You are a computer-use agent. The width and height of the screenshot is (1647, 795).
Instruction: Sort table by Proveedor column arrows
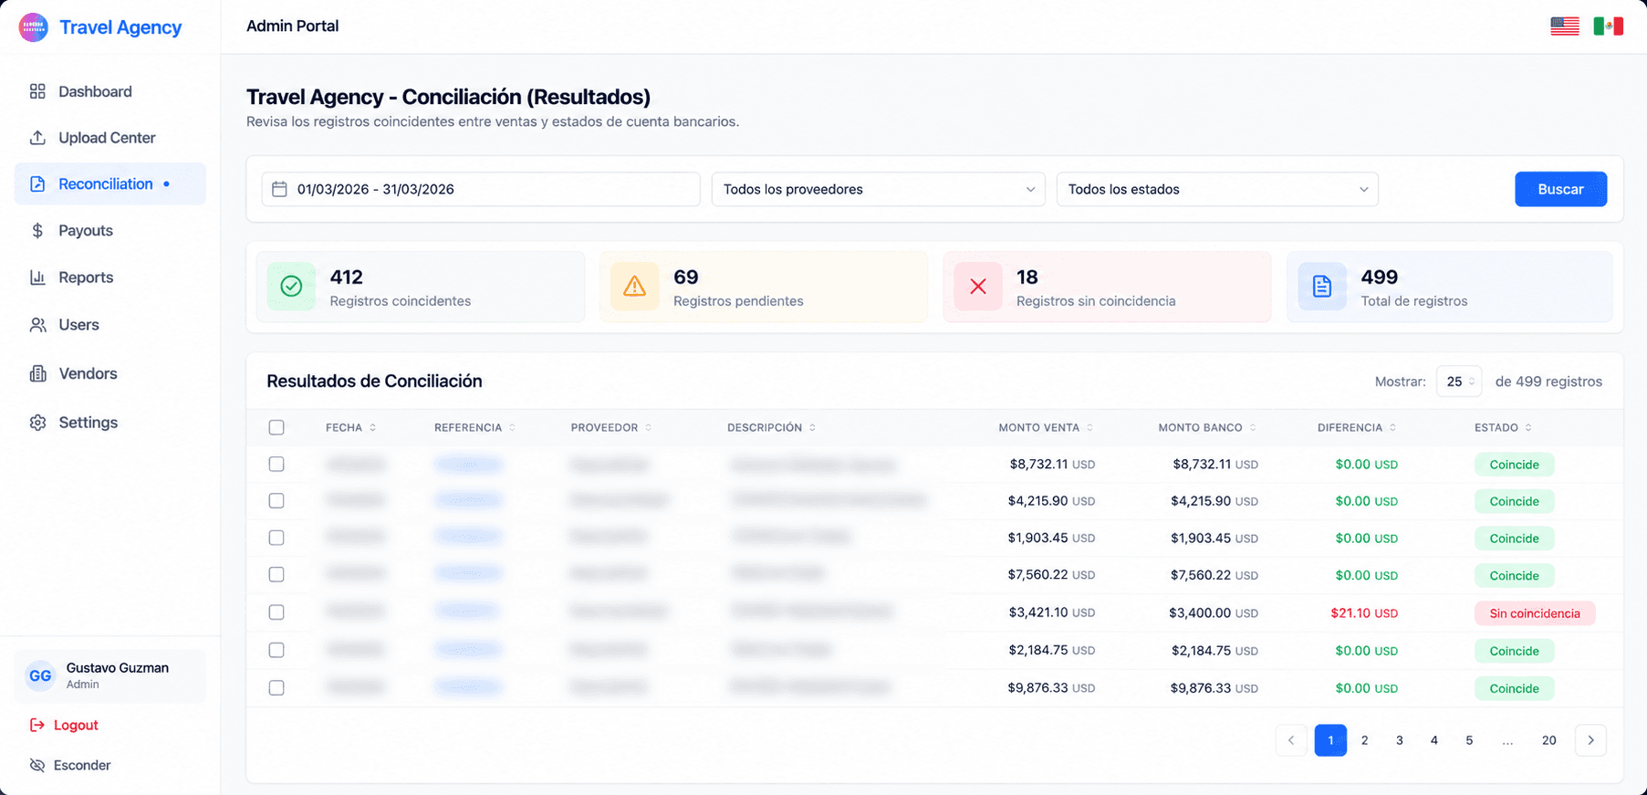point(648,427)
